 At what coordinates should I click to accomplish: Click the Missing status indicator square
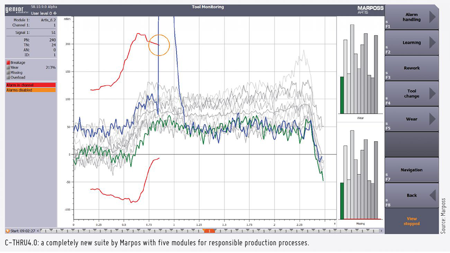tap(8, 72)
